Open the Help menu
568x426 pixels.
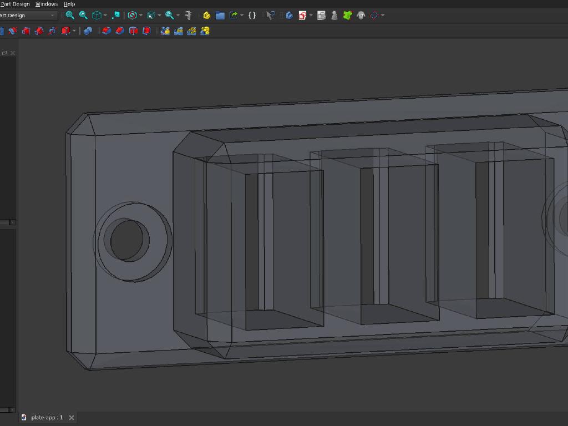[x=69, y=4]
